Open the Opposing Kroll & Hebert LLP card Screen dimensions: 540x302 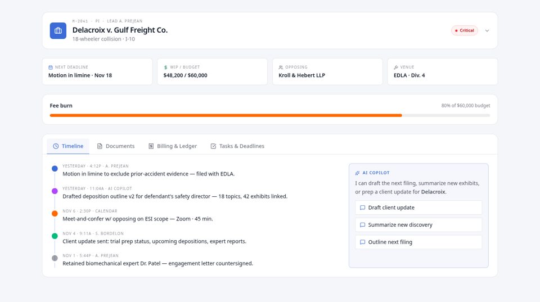coord(327,71)
